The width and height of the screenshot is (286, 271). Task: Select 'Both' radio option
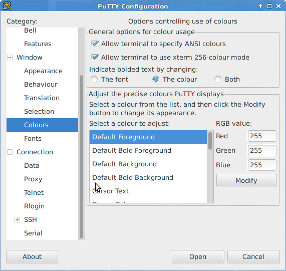pyautogui.click(x=218, y=79)
